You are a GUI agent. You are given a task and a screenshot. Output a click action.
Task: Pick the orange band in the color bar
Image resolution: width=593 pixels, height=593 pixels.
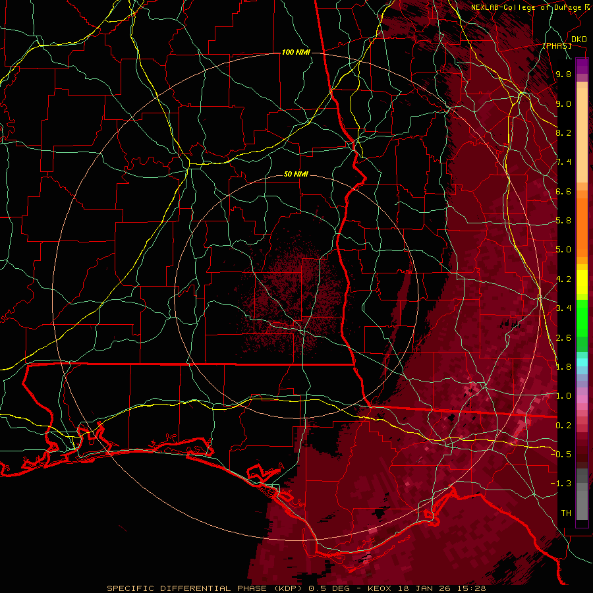pyautogui.click(x=582, y=227)
